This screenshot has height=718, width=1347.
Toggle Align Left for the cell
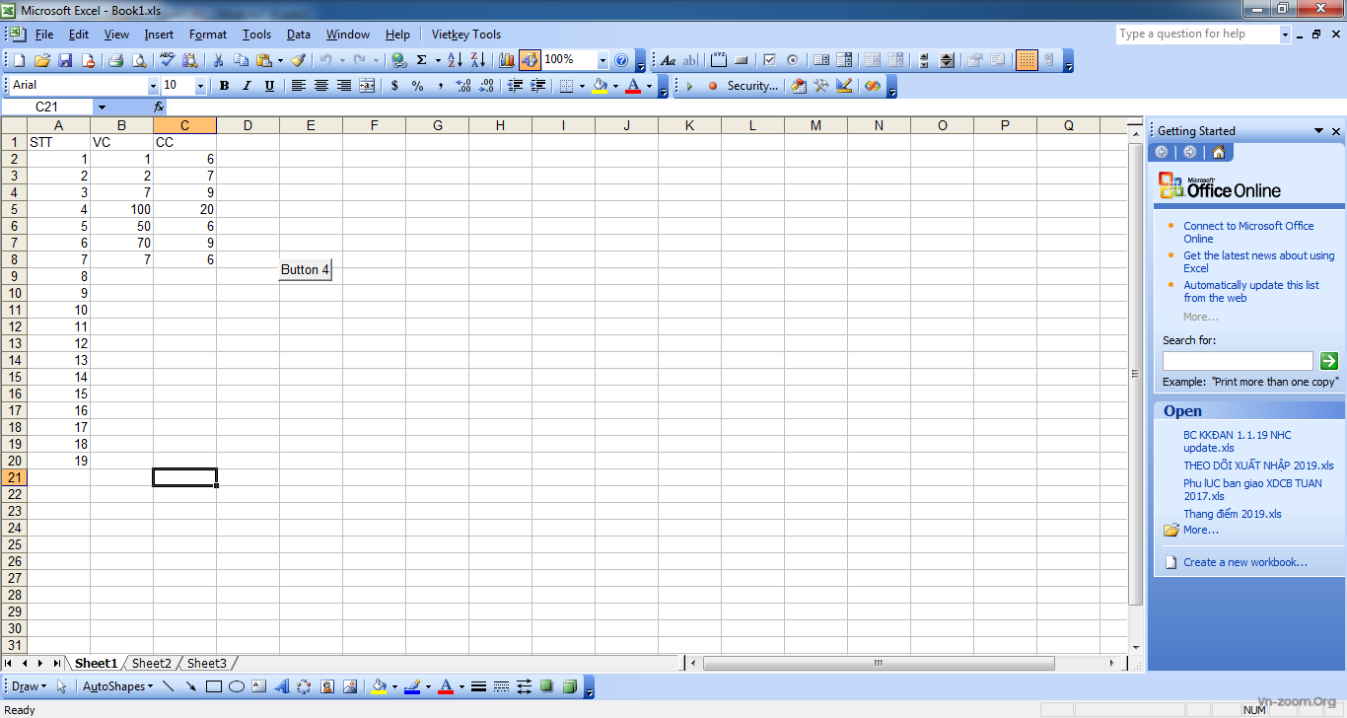pyautogui.click(x=298, y=86)
